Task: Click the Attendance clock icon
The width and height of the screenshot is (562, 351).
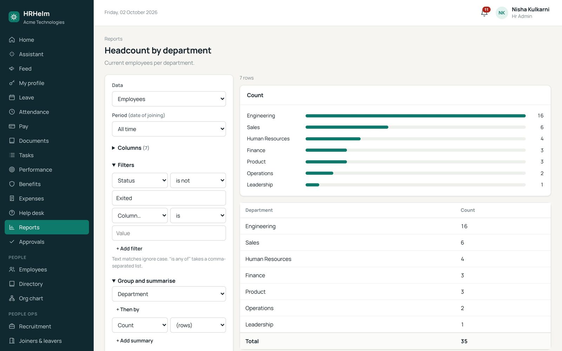Action: (12, 112)
